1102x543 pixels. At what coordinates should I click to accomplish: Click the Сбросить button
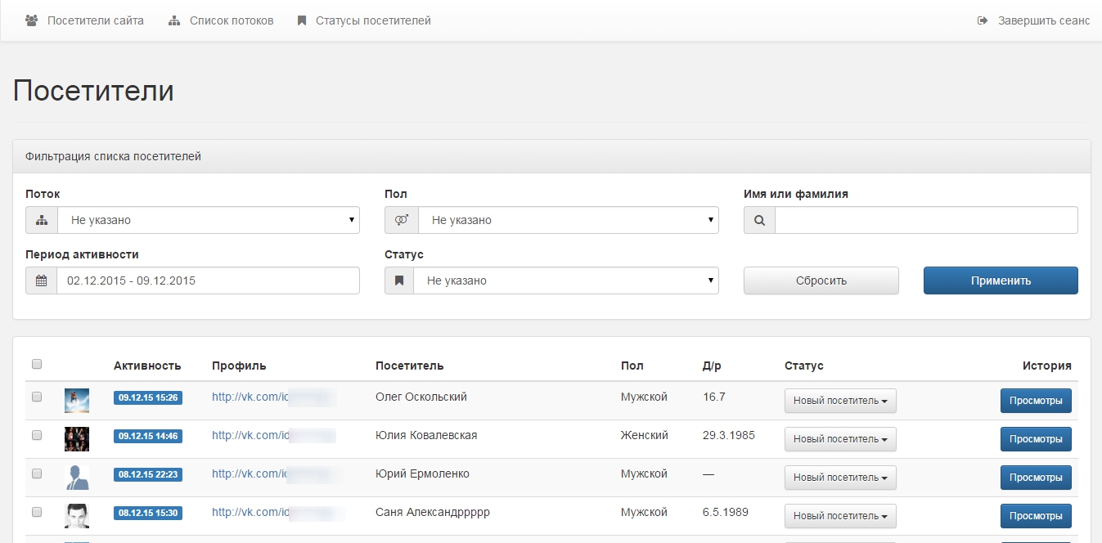(x=821, y=280)
